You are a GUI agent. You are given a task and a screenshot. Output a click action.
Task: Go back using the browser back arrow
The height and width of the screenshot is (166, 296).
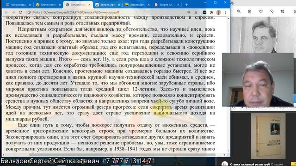tap(6, 12)
